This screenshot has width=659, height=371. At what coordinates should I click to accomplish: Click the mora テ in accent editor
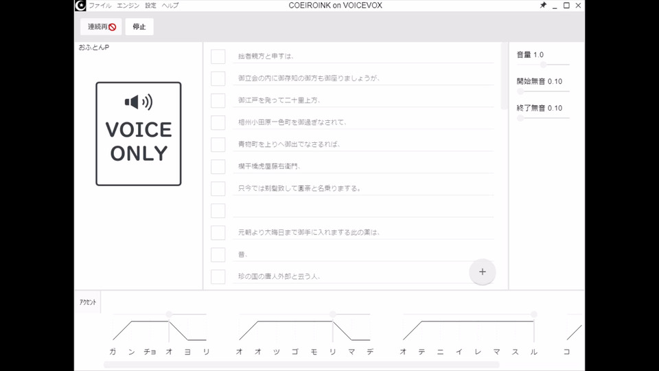point(421,352)
